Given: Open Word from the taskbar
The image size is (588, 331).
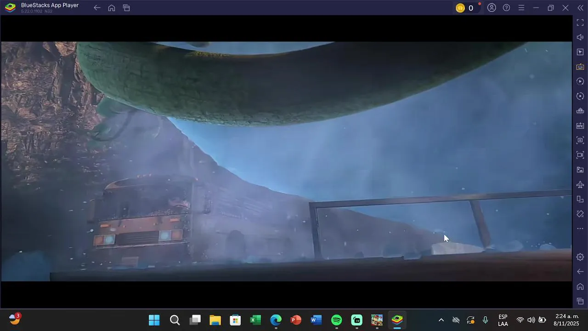Looking at the screenshot, I should [316, 320].
